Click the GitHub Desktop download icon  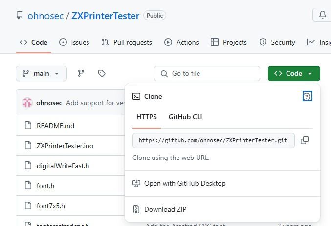[x=136, y=183]
